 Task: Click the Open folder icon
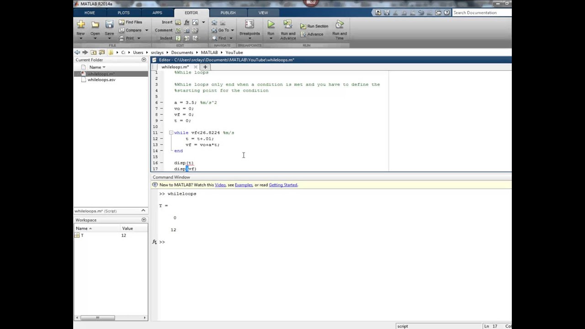pos(95,25)
